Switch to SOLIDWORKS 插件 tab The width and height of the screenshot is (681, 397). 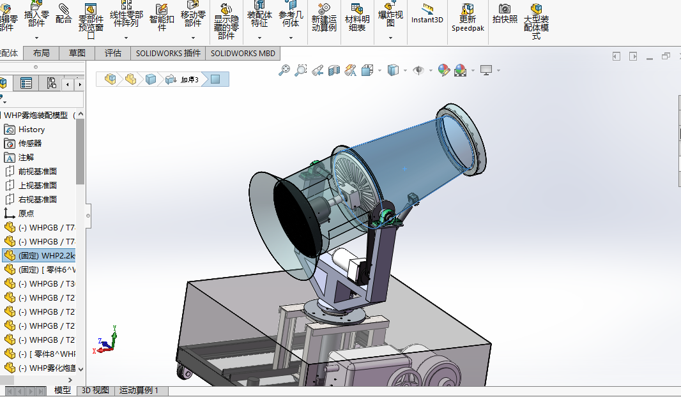point(168,53)
